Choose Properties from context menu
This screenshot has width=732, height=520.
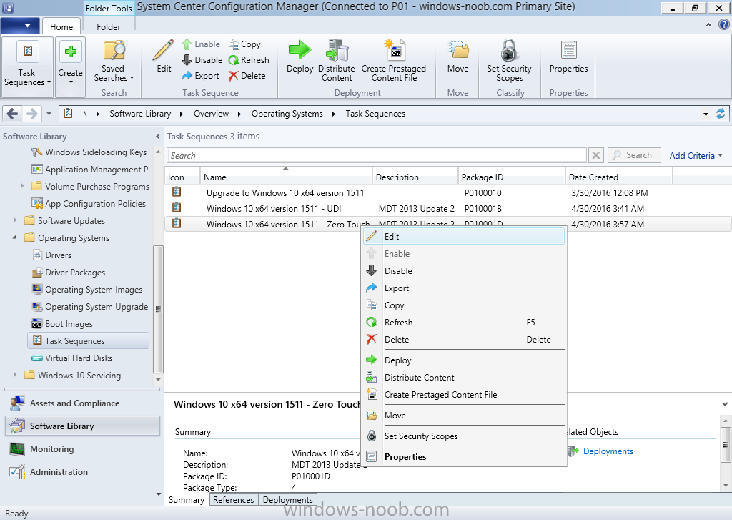pyautogui.click(x=464, y=457)
